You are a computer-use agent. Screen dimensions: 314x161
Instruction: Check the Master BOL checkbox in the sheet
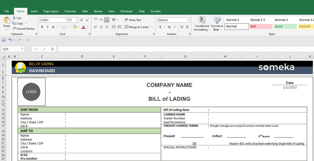[194, 143]
